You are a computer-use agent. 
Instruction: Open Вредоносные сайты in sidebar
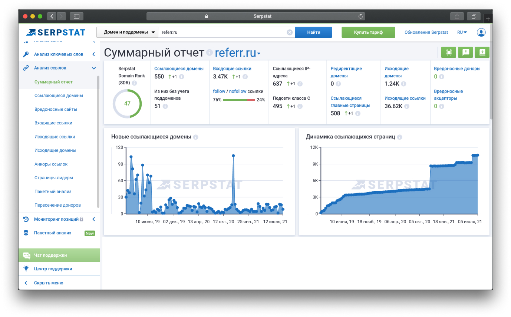tap(56, 109)
